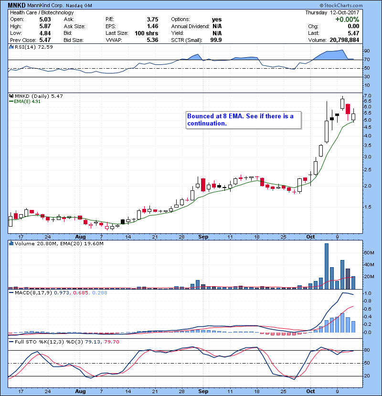Viewport: 382px width, 396px height.
Task: Click the candlestick icon before MNKD (Daily)
Action: point(11,96)
